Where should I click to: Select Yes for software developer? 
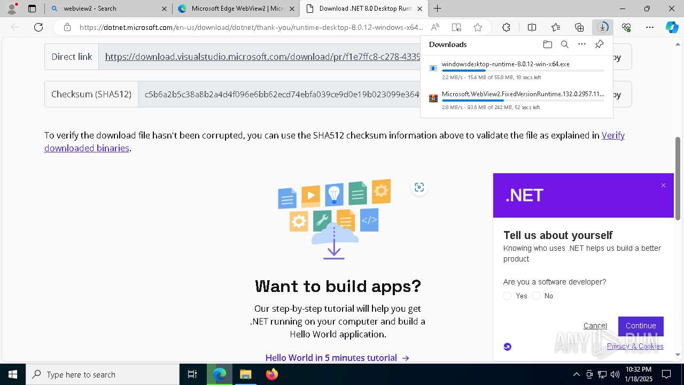(x=508, y=296)
